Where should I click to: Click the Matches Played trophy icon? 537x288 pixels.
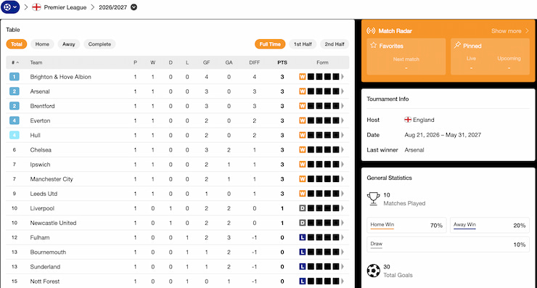pyautogui.click(x=373, y=199)
